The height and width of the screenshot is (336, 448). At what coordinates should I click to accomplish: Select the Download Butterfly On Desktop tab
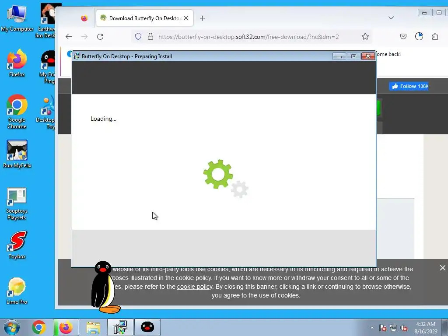pos(144,18)
